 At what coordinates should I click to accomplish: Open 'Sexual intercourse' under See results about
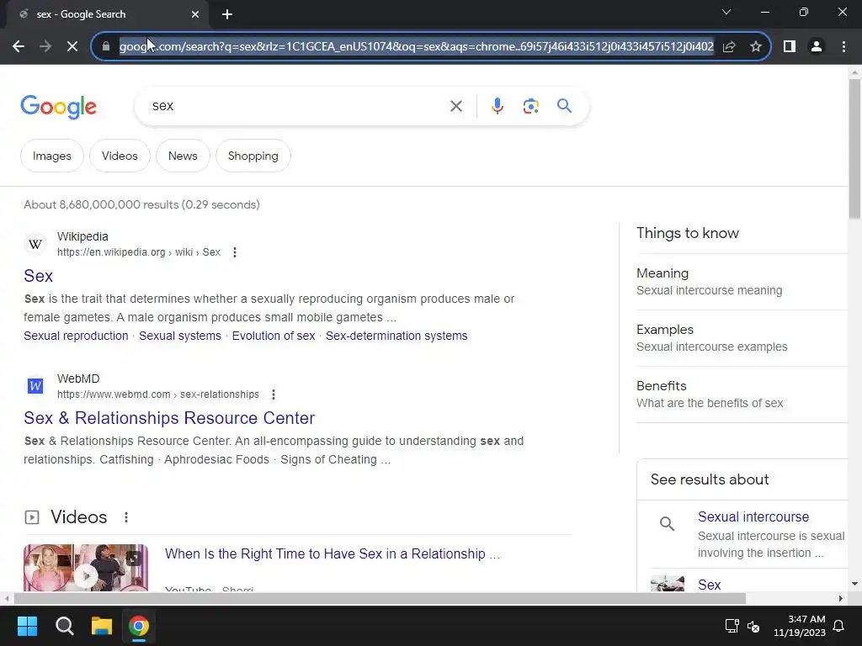[x=753, y=517]
